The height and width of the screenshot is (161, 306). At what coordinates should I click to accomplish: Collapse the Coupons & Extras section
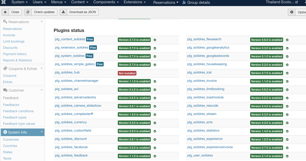click(42, 68)
